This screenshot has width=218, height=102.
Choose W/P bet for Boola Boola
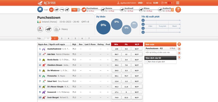137,60
